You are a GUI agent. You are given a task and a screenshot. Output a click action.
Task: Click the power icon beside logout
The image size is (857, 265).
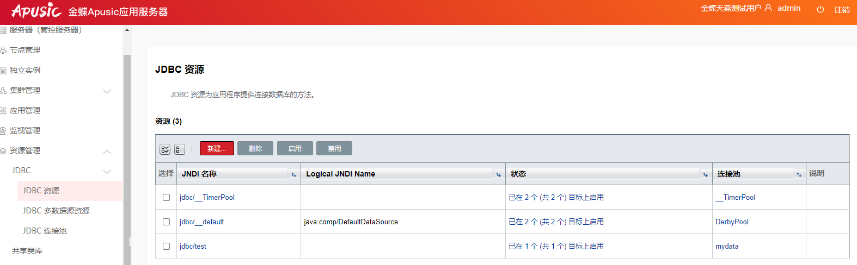(820, 9)
